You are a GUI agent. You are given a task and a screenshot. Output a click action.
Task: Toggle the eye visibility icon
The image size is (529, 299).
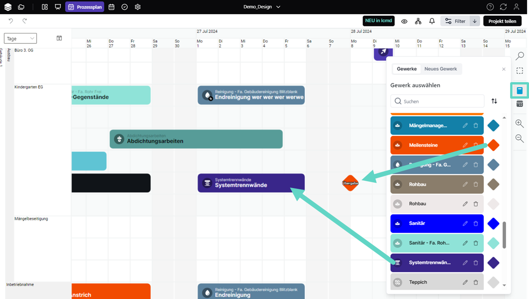coord(404,21)
